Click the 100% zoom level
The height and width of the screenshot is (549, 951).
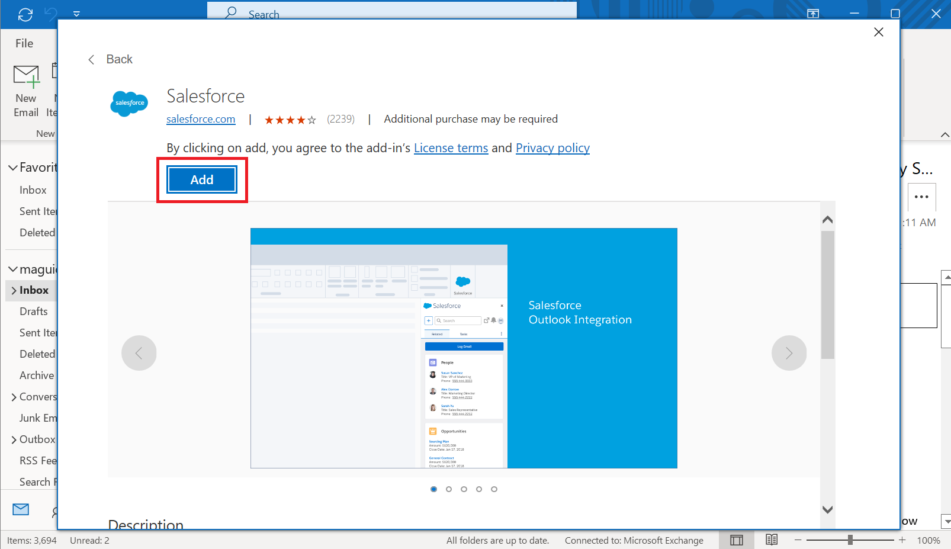pyautogui.click(x=928, y=540)
